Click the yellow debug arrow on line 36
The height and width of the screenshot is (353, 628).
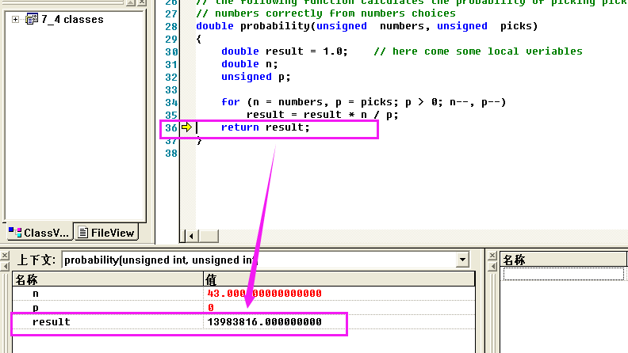[x=186, y=127]
